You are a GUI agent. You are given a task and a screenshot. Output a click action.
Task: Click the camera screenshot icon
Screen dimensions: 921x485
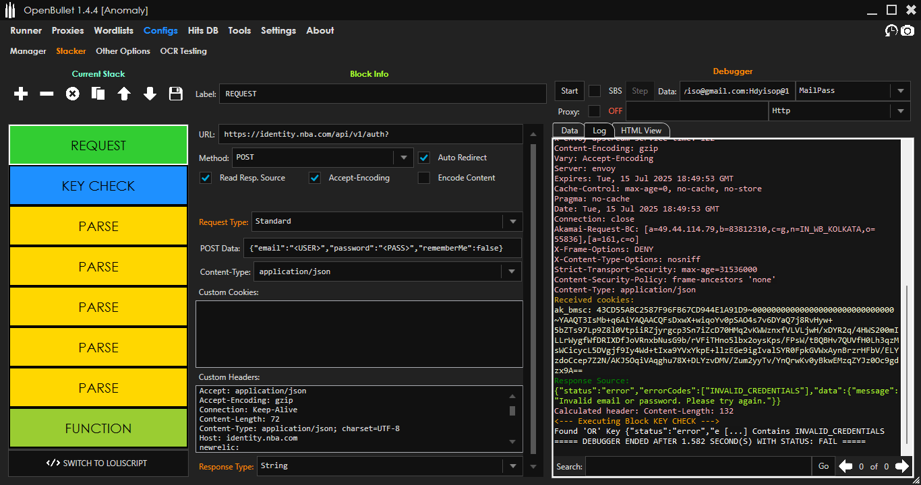tap(908, 31)
